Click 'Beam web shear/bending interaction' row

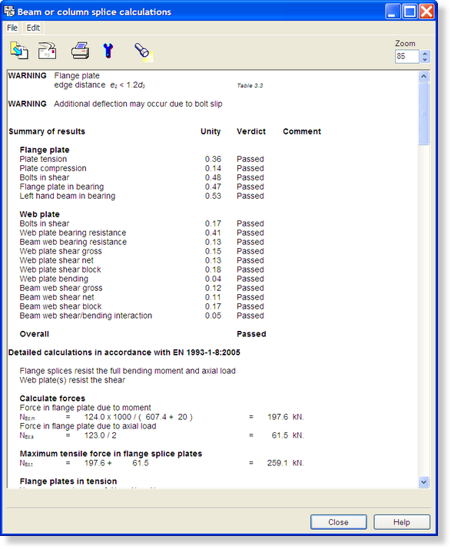click(x=86, y=316)
